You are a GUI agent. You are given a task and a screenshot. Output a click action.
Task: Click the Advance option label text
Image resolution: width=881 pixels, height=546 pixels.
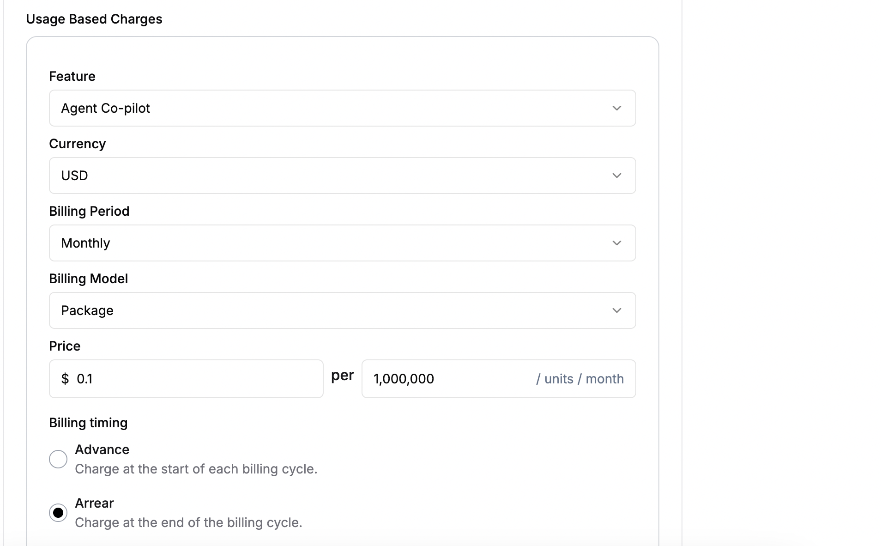tap(102, 449)
